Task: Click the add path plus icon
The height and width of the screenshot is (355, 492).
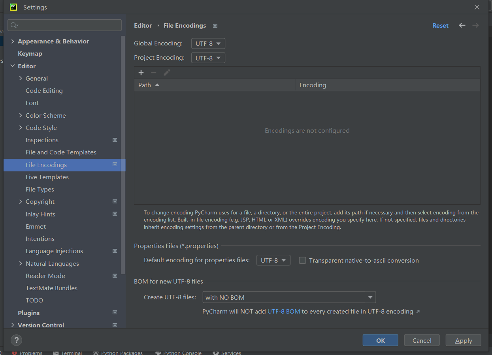Action: [141, 73]
